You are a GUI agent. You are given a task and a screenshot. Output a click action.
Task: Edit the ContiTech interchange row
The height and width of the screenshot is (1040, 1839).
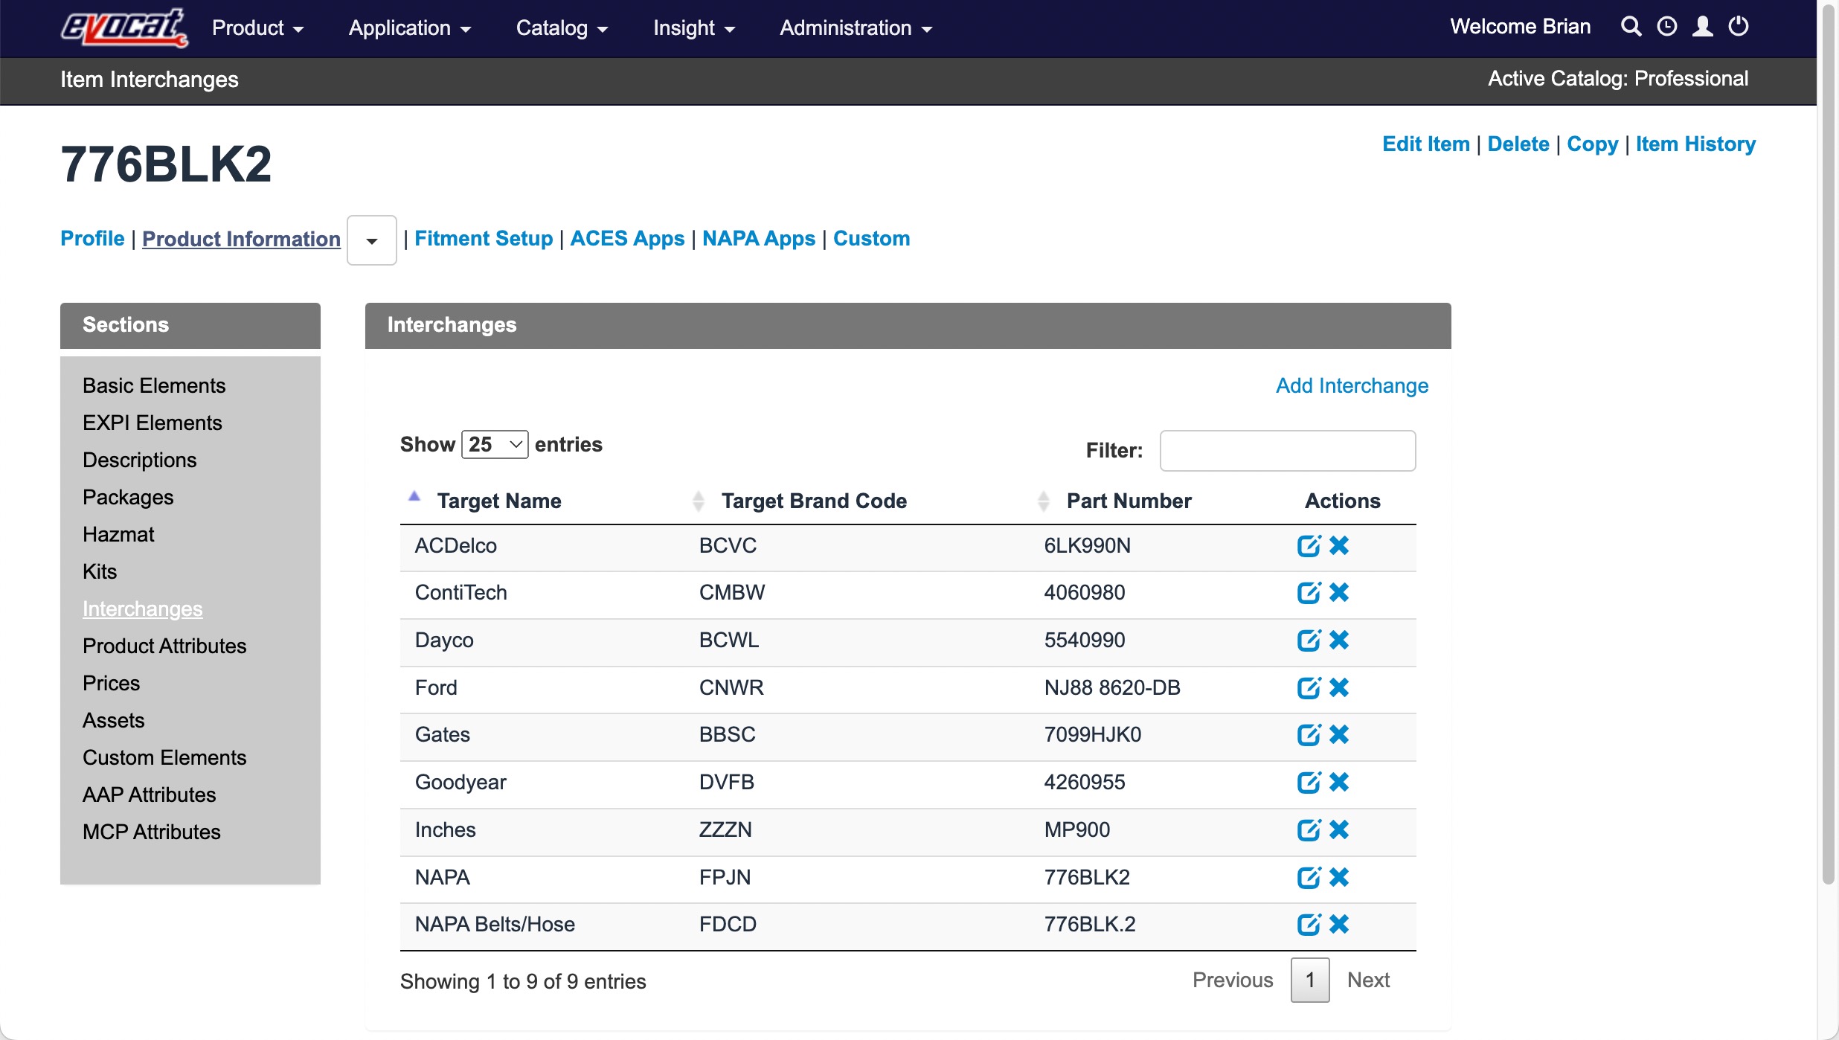[1309, 592]
